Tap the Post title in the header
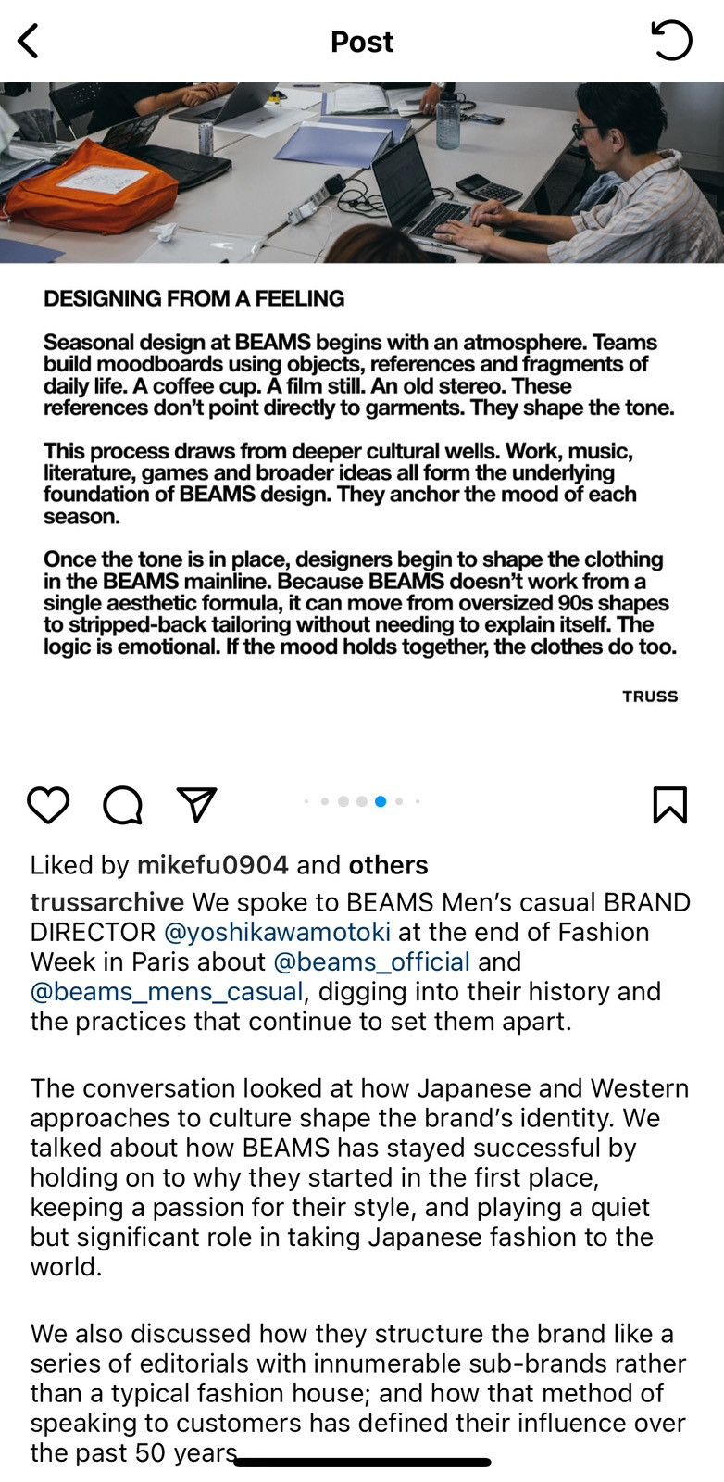Image resolution: width=724 pixels, height=1482 pixels. point(362,42)
